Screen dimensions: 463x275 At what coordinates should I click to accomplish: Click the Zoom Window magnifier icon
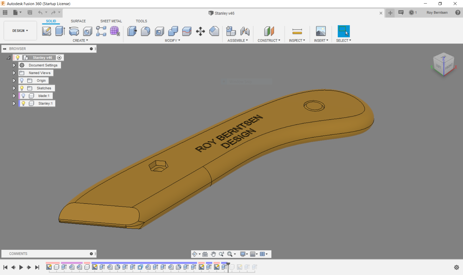[x=230, y=254]
